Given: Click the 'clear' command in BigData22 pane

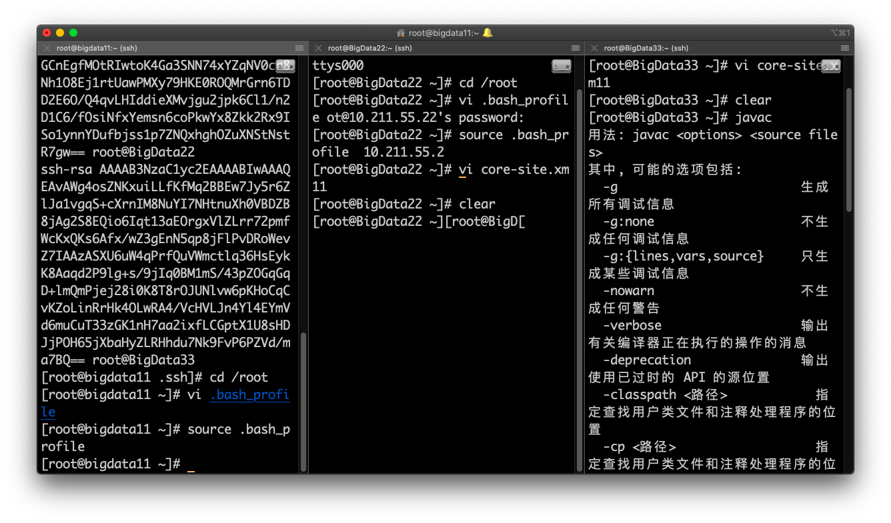Looking at the screenshot, I should click(477, 204).
